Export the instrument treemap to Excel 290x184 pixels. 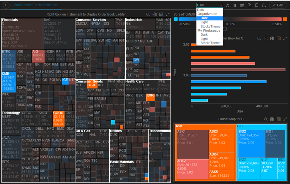click(155, 14)
